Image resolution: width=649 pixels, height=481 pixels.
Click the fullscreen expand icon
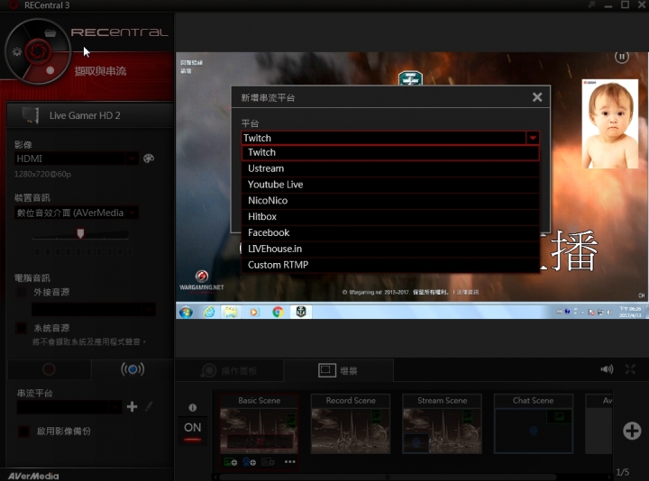click(x=630, y=369)
